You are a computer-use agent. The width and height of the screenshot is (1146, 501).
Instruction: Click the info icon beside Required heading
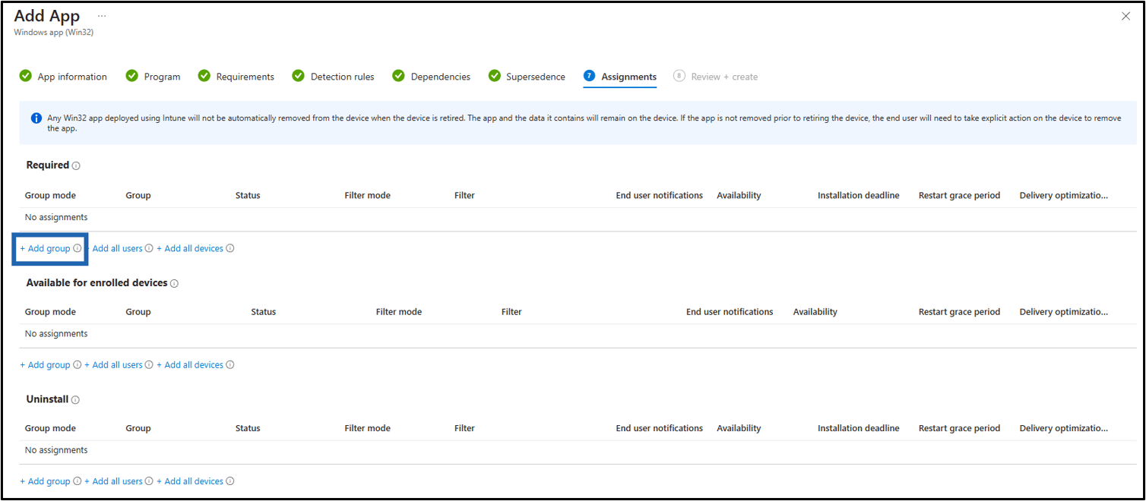pyautogui.click(x=76, y=165)
